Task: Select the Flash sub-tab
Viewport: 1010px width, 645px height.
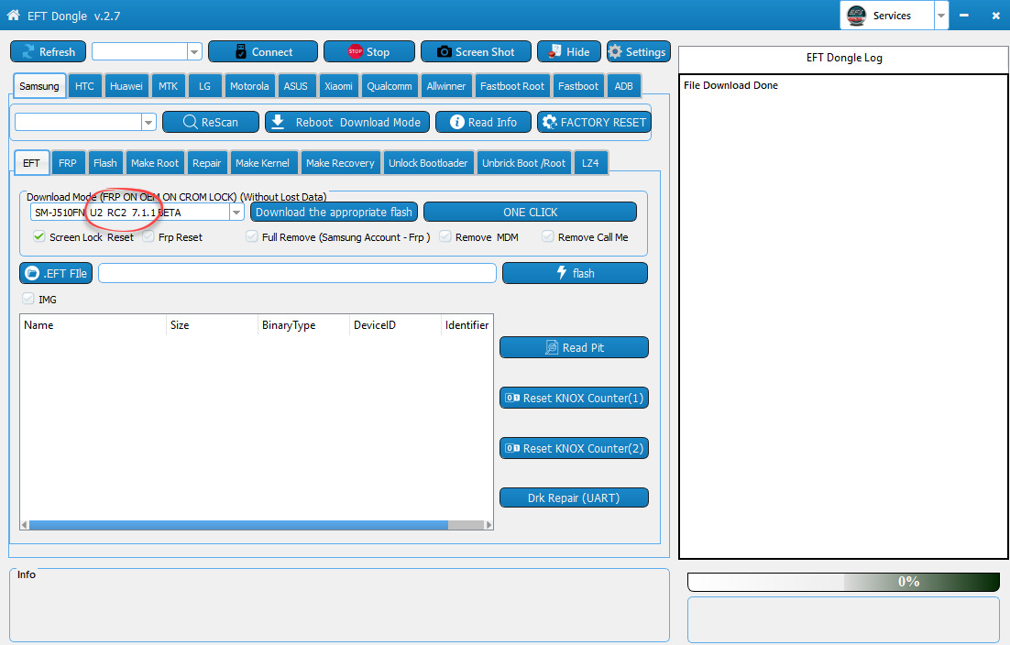Action: click(105, 163)
